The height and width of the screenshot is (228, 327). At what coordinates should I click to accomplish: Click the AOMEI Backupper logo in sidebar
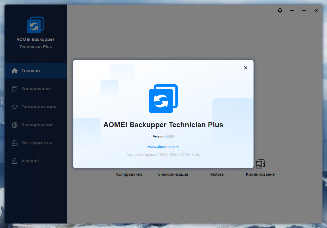point(35,25)
